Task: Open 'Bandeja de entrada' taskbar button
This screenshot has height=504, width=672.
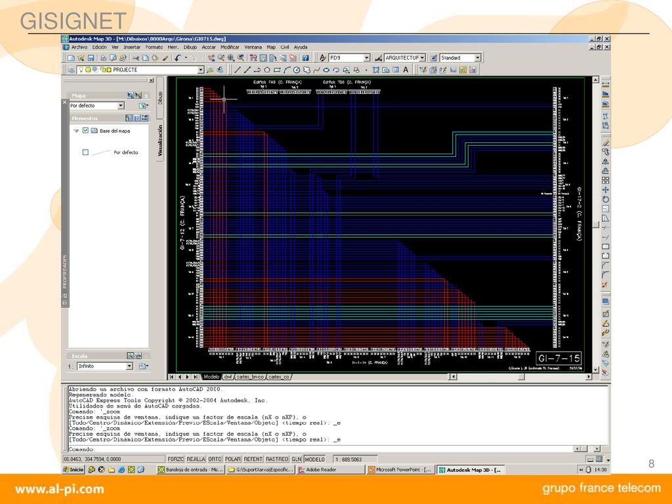Action: [190, 470]
